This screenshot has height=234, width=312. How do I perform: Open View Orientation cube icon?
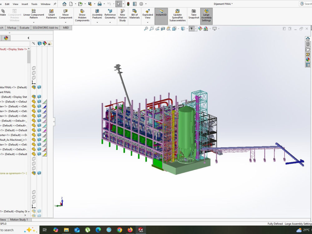[x=174, y=29]
